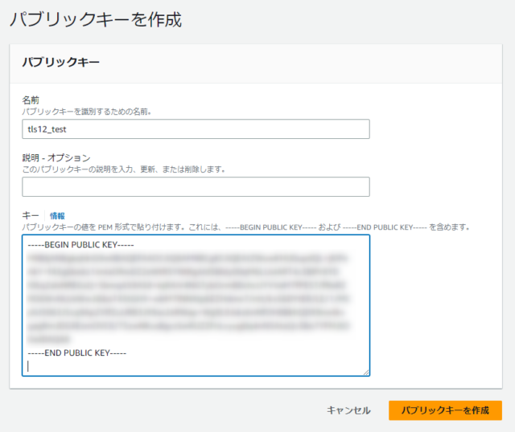This screenshot has height=432, width=515.
Task: Click the name field containing tls12_test
Action: pyautogui.click(x=196, y=129)
